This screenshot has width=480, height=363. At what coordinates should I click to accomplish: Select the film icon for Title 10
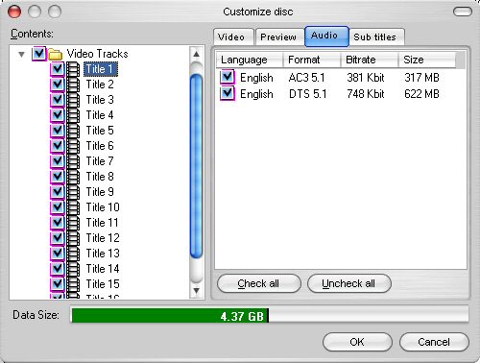(73, 207)
